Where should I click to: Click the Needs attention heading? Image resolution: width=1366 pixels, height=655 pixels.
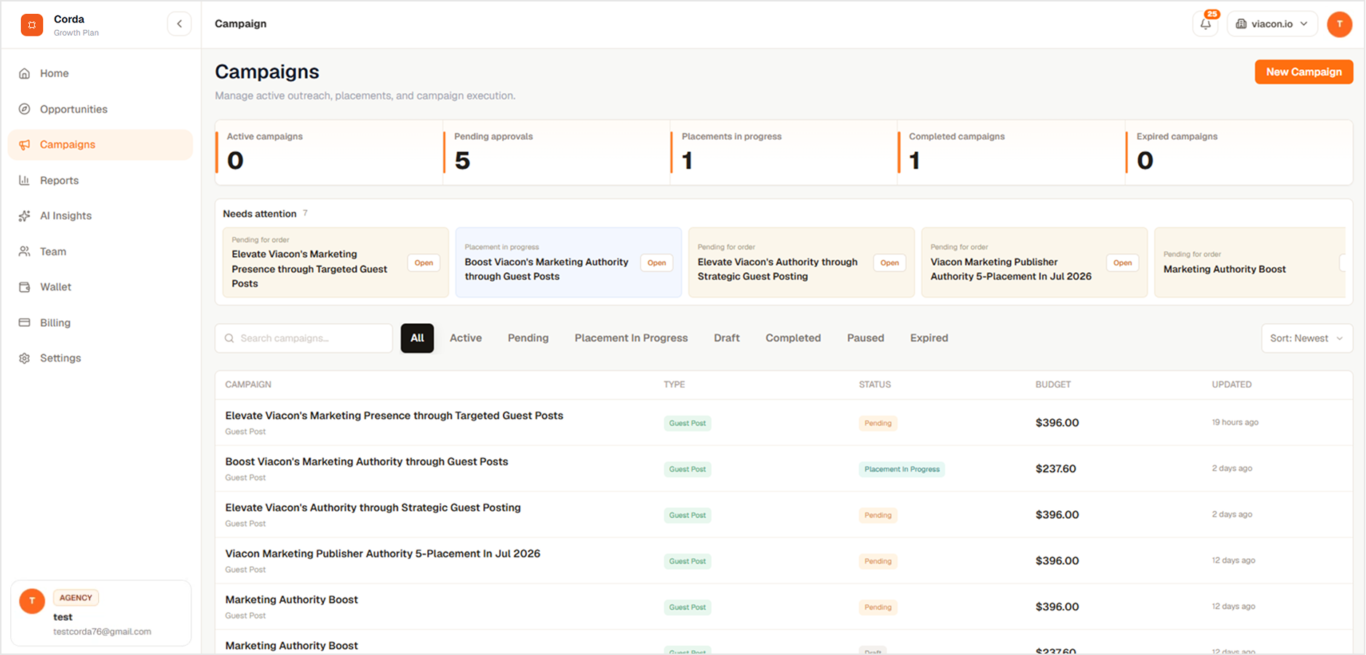[260, 214]
